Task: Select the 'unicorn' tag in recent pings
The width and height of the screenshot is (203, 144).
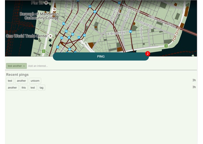Action: pyautogui.click(x=35, y=81)
